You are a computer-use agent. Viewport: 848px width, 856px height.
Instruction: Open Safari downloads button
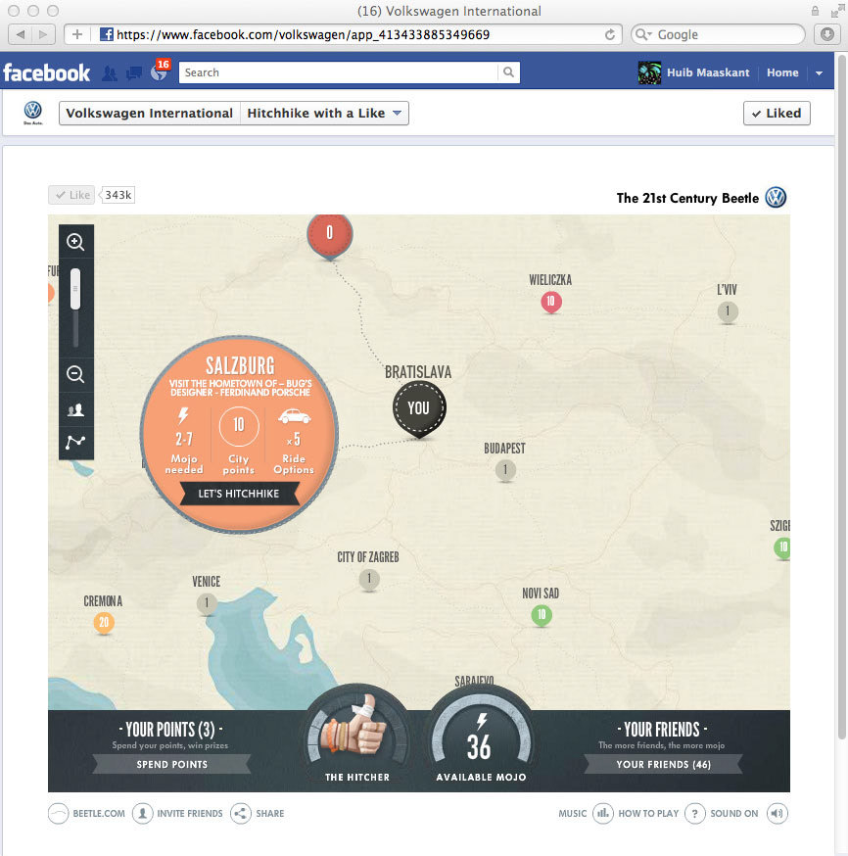tap(827, 34)
